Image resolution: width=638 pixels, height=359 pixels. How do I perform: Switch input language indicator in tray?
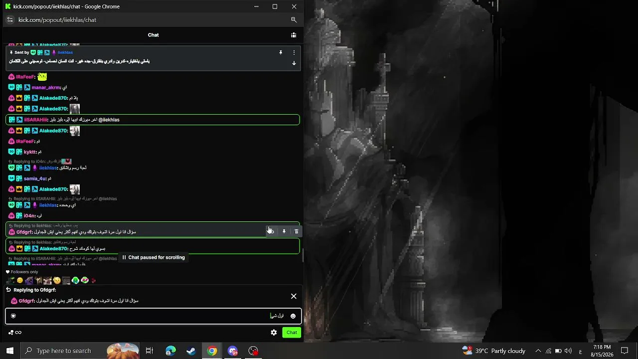point(580,351)
